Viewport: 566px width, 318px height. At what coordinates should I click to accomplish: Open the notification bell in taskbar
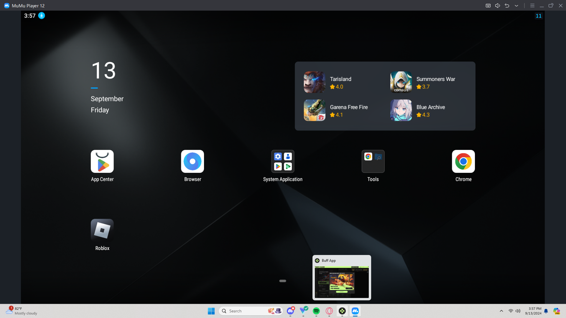(x=546, y=311)
